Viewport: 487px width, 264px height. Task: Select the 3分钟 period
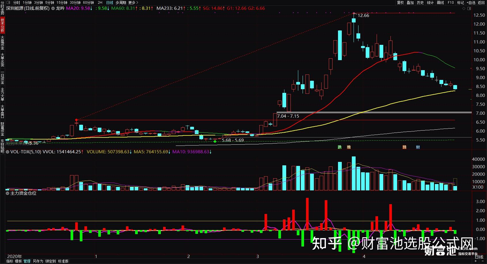[x=39, y=3]
